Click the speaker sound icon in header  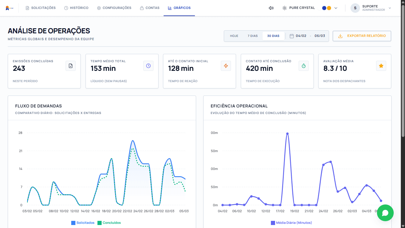click(271, 8)
